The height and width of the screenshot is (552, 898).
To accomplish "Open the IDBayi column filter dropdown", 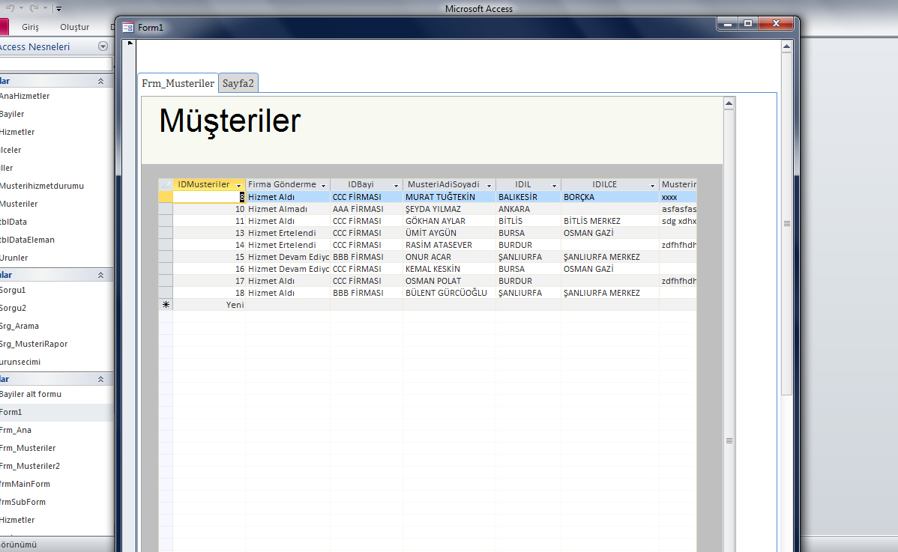I will point(396,185).
